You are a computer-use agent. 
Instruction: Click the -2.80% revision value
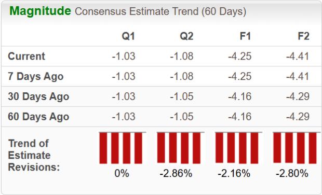tap(292, 173)
